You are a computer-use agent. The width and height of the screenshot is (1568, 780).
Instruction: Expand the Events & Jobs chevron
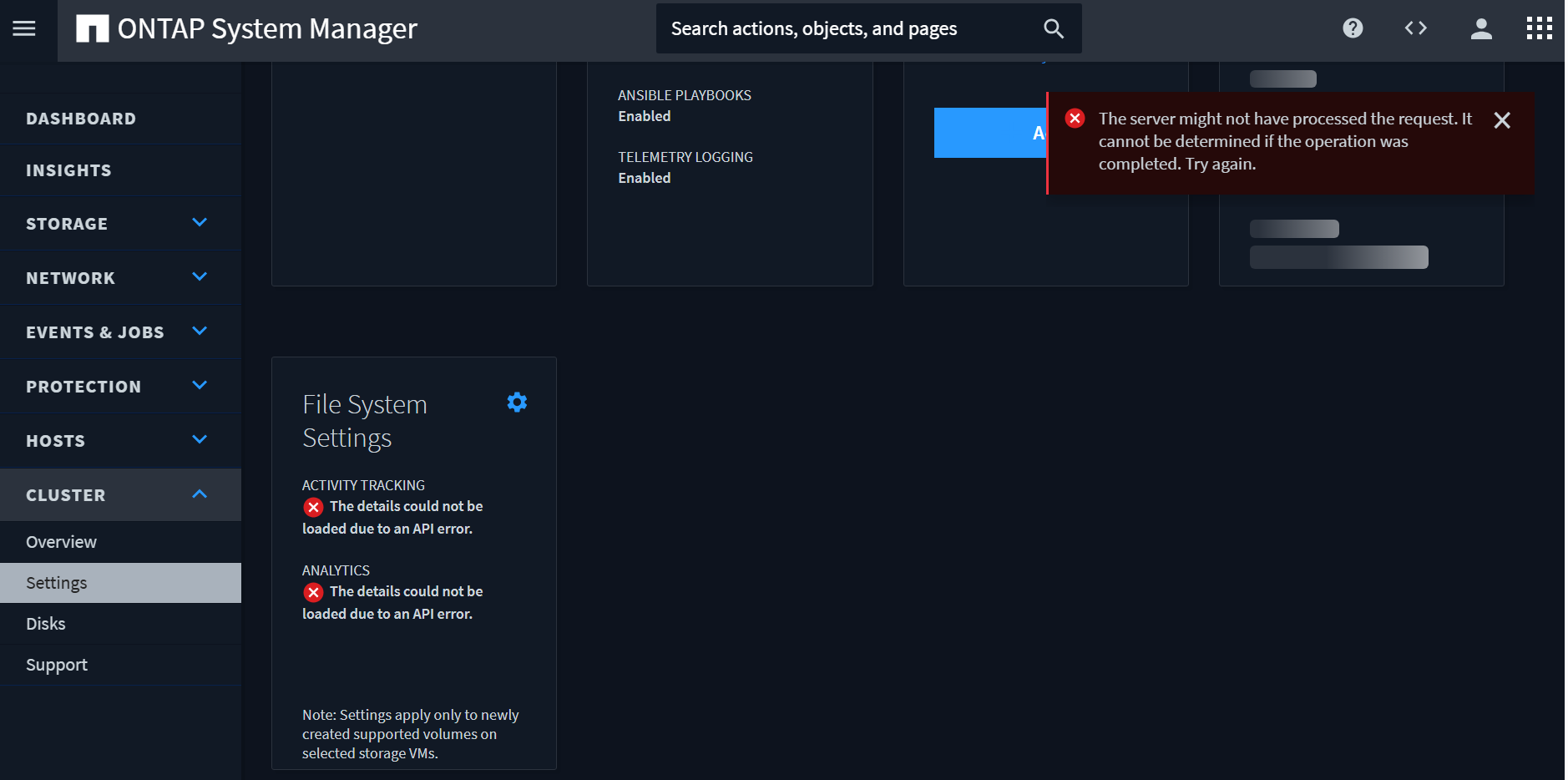click(x=200, y=331)
